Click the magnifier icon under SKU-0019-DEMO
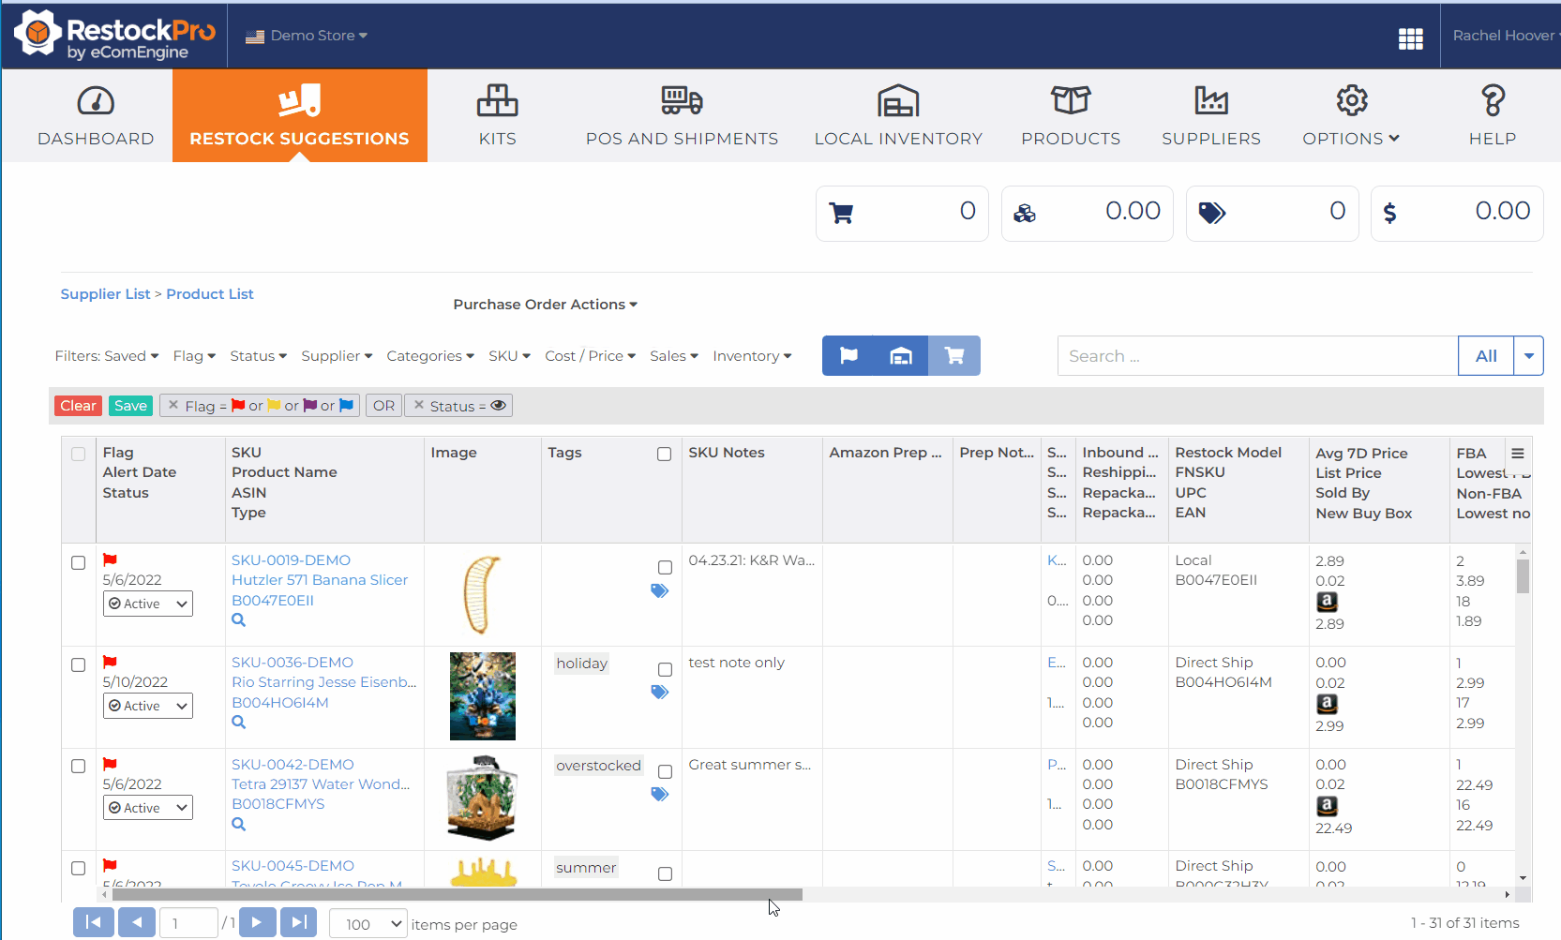The height and width of the screenshot is (940, 1561). pyautogui.click(x=239, y=620)
